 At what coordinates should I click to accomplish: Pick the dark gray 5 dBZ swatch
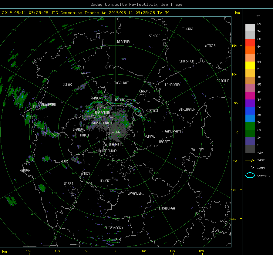250,149
